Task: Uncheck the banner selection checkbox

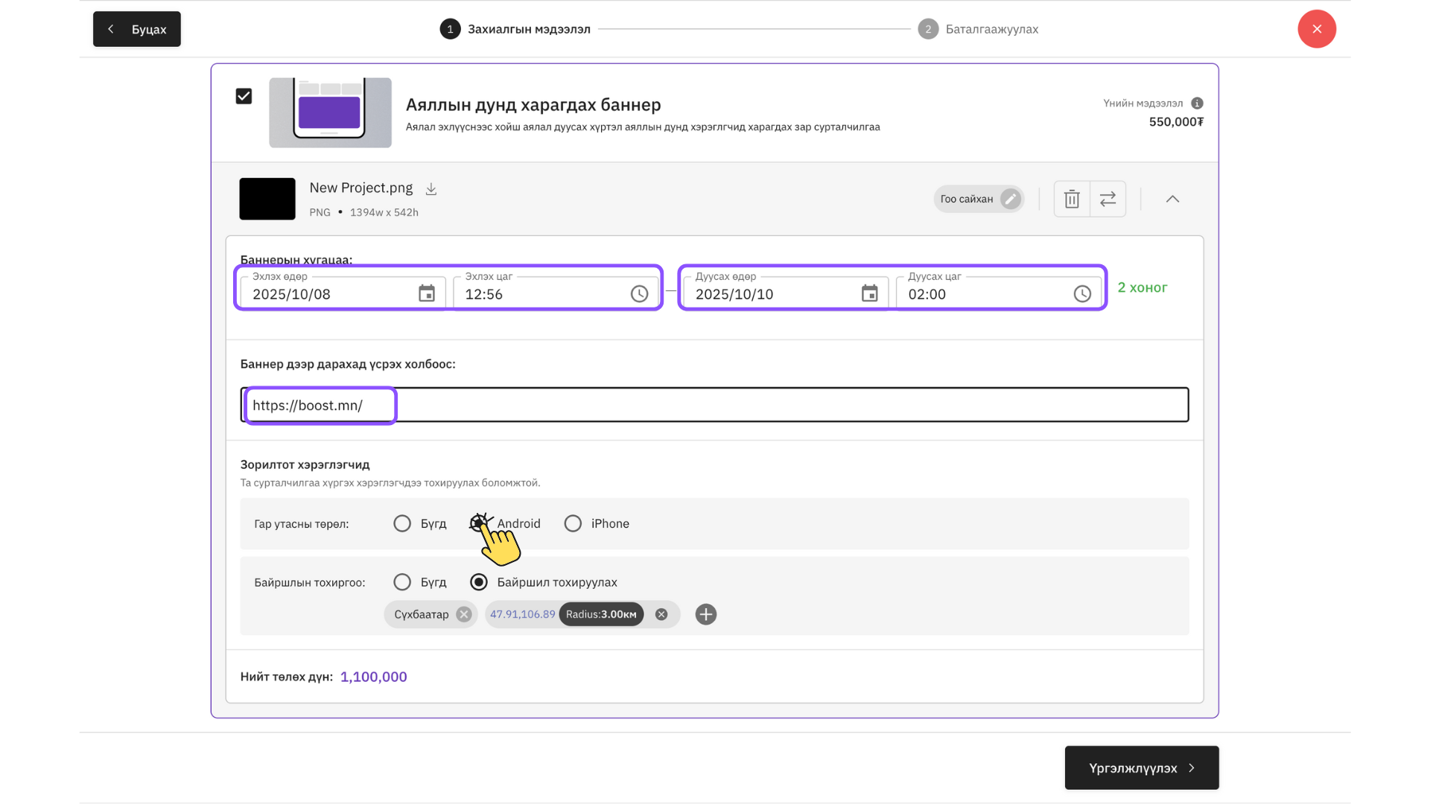Action: pyautogui.click(x=244, y=96)
